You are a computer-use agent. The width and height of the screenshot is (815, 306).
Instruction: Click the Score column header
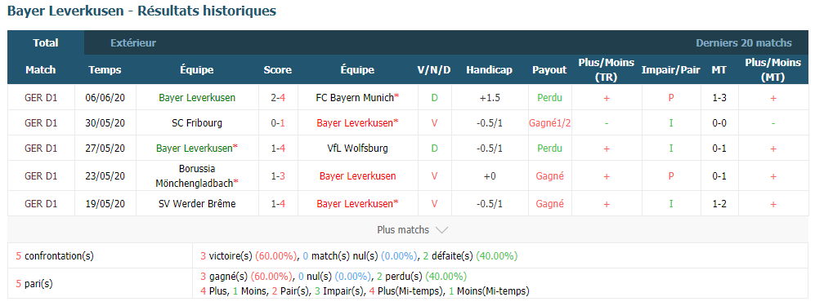coord(278,70)
